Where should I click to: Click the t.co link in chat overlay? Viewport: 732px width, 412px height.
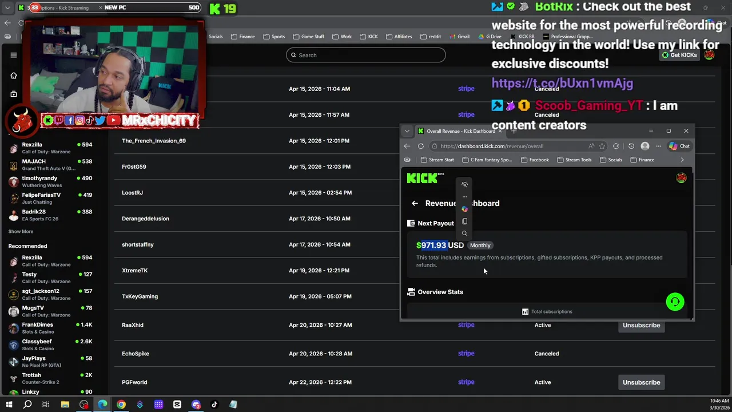pos(562,84)
